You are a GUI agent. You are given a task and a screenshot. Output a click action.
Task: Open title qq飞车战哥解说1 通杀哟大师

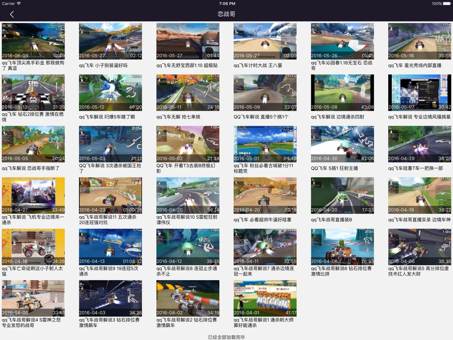pyautogui.click(x=264, y=323)
